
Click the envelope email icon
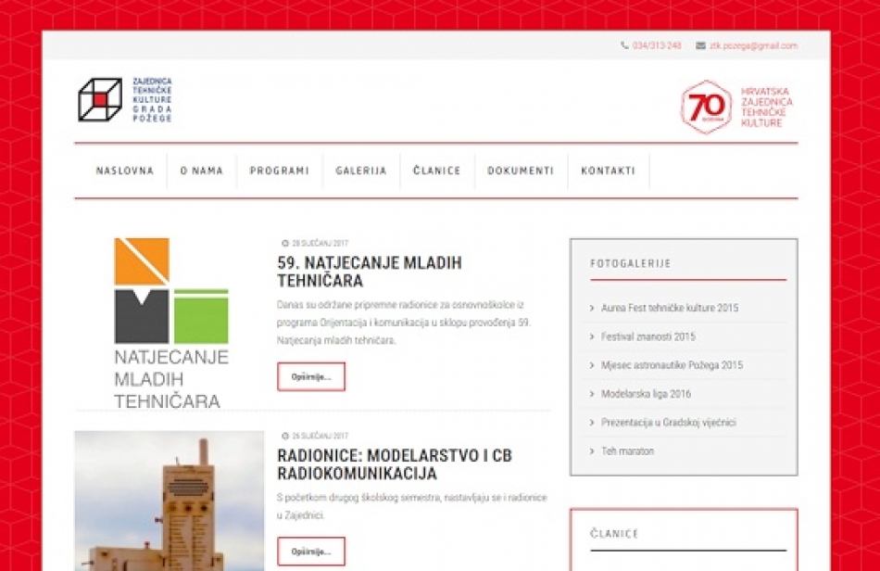point(700,45)
